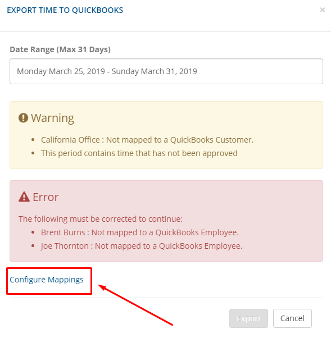The image size is (331, 347).
Task: Open the Configure Mappings link
Action: pos(47,280)
